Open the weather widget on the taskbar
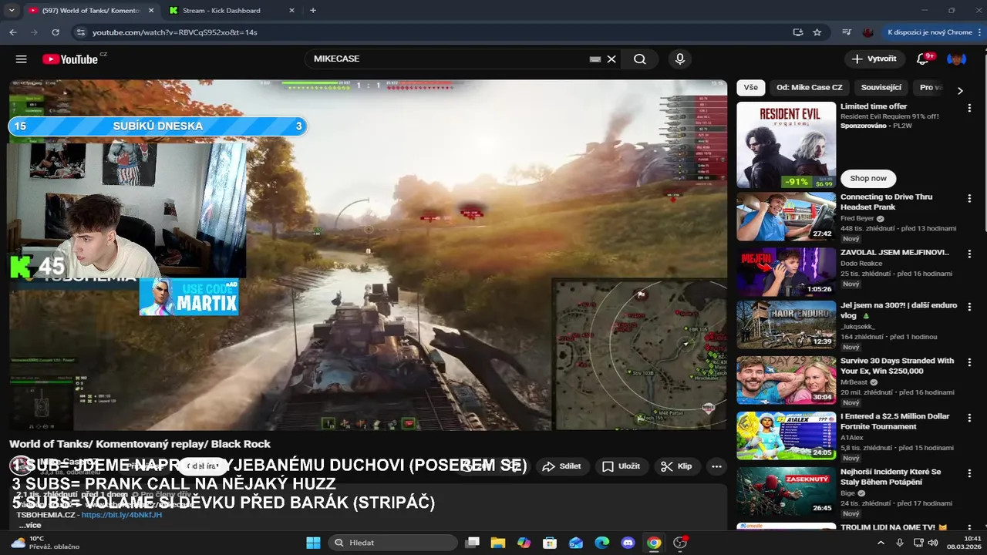987x555 pixels. 46,543
